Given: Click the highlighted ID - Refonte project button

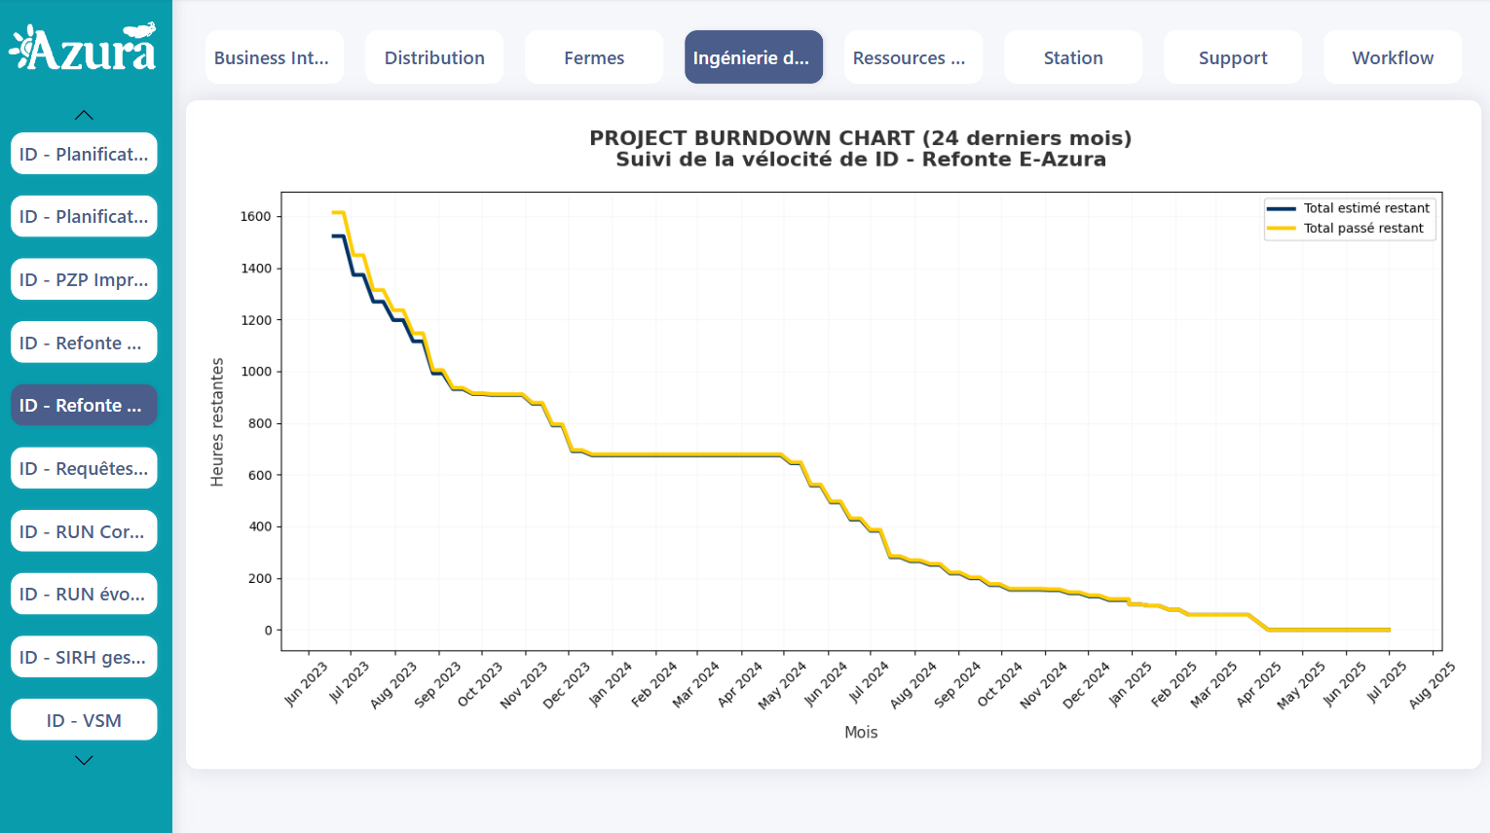Looking at the screenshot, I should (84, 405).
